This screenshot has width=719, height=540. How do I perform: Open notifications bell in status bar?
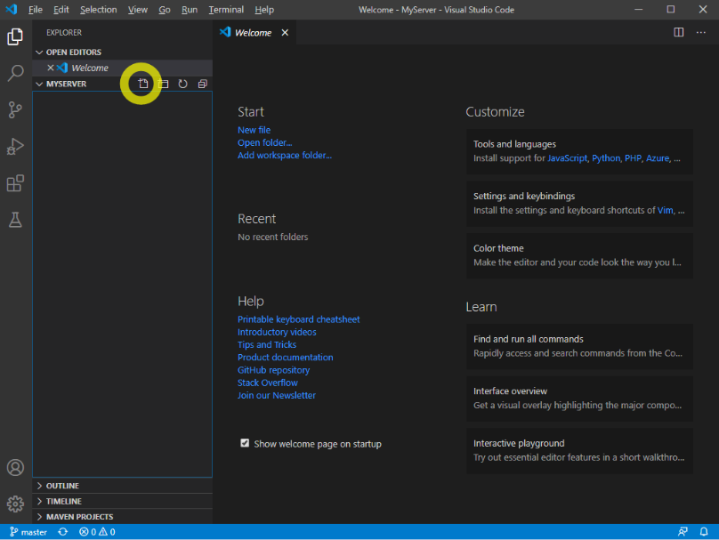point(704,532)
